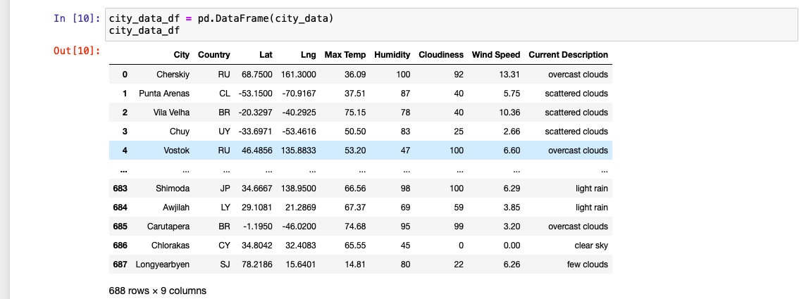Click the Current Description column header
Screen dimensions: 799x299
pos(568,54)
